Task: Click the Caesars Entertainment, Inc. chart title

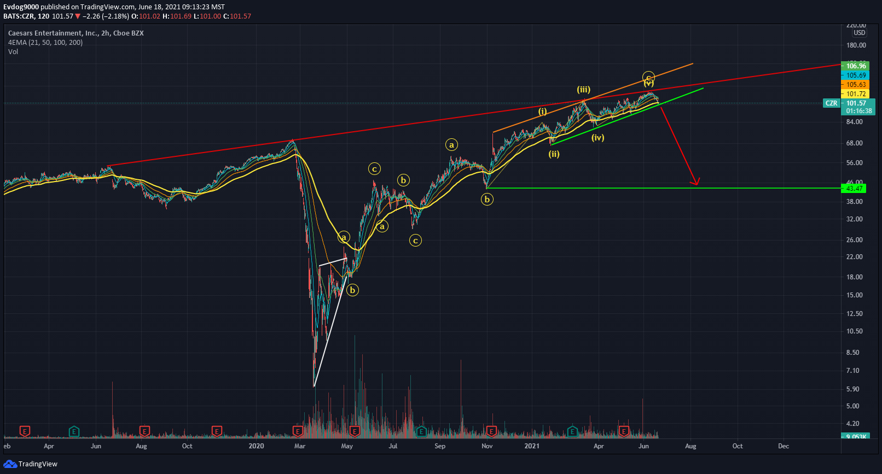Action: 76,33
